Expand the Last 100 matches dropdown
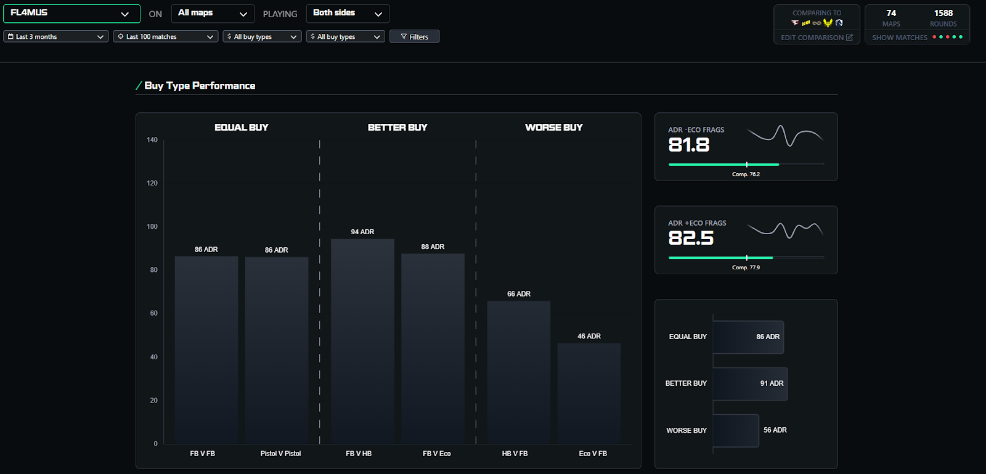This screenshot has width=986, height=474. point(165,37)
